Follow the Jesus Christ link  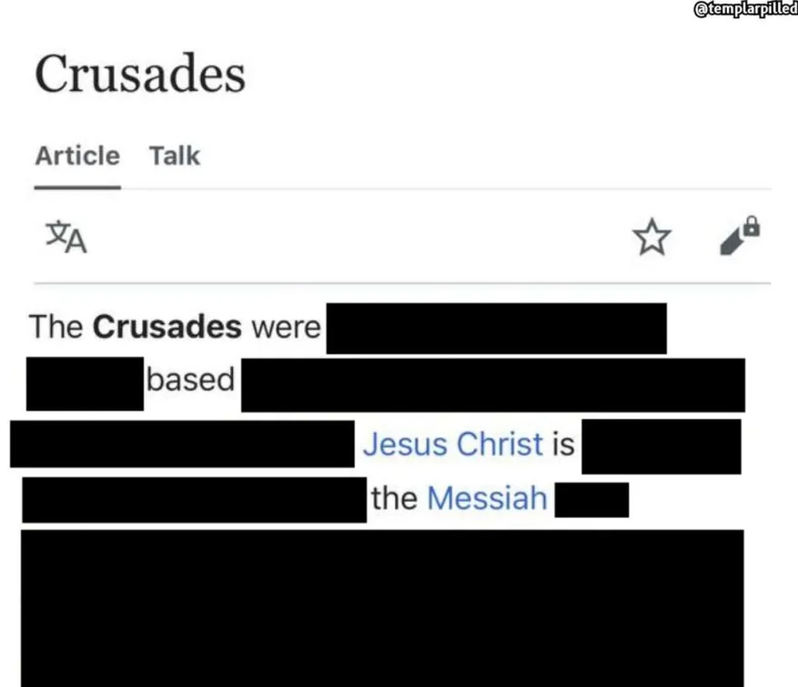(x=453, y=444)
